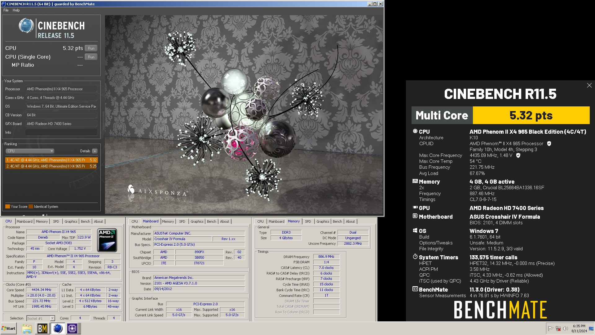Click the Ranking Details arrow button

click(x=95, y=151)
